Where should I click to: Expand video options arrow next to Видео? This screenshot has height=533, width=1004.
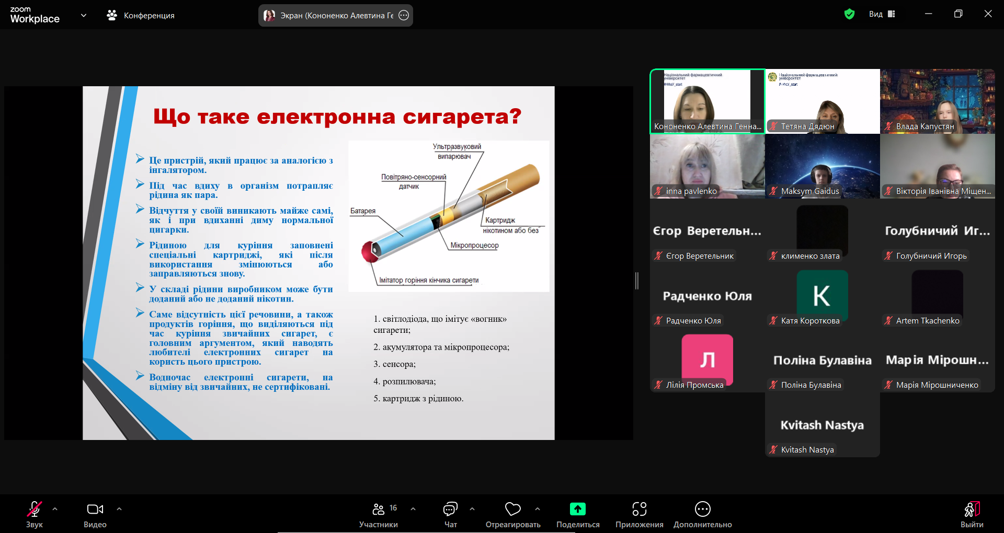pyautogui.click(x=119, y=509)
